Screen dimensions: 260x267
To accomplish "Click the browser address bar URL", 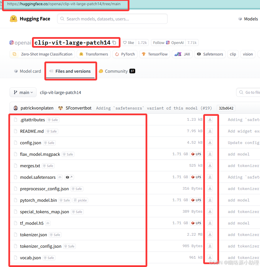I will [64, 4].
